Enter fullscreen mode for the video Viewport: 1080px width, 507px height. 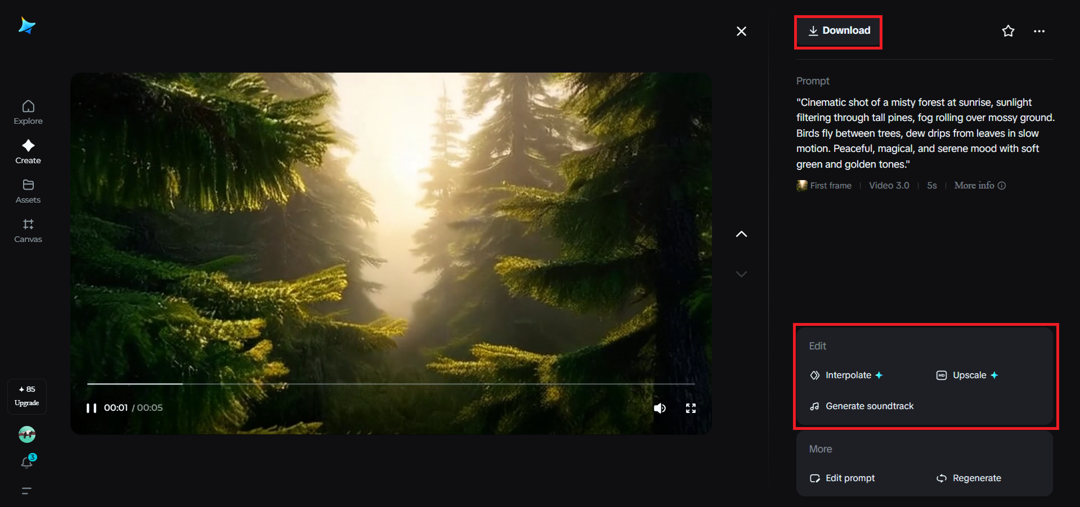(x=691, y=408)
